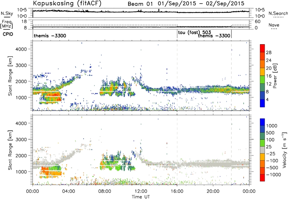The width and height of the screenshot is (288, 199).
Task: Click the 3000 km tick of velocity panel
Action: 21,139
